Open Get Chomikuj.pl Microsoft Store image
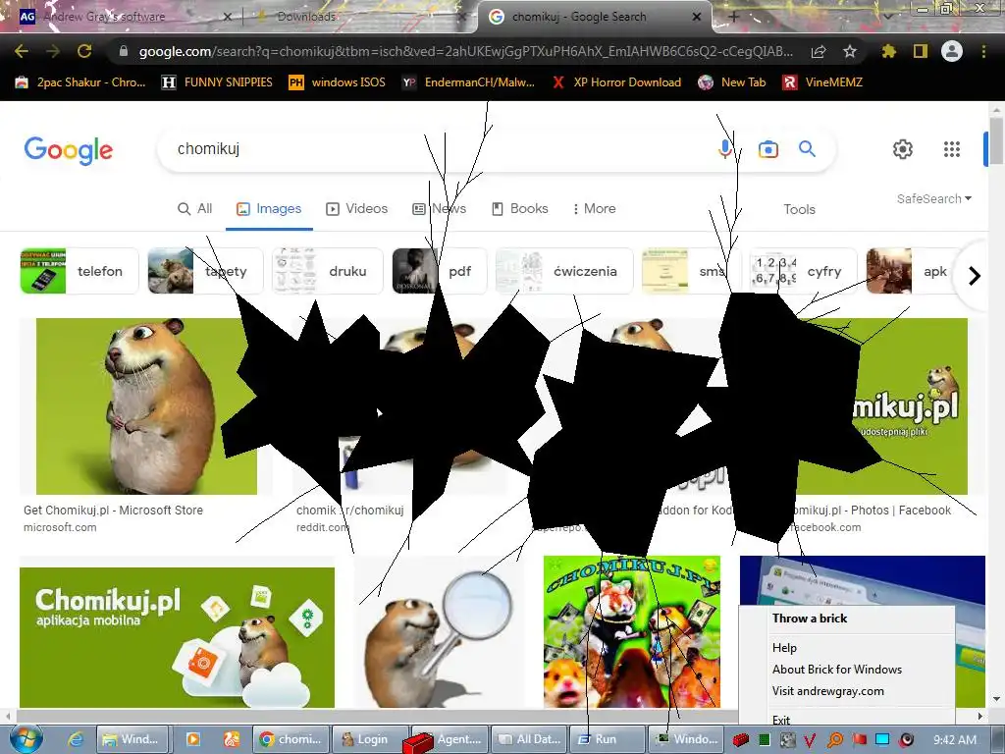Image resolution: width=1005 pixels, height=754 pixels. [x=146, y=406]
